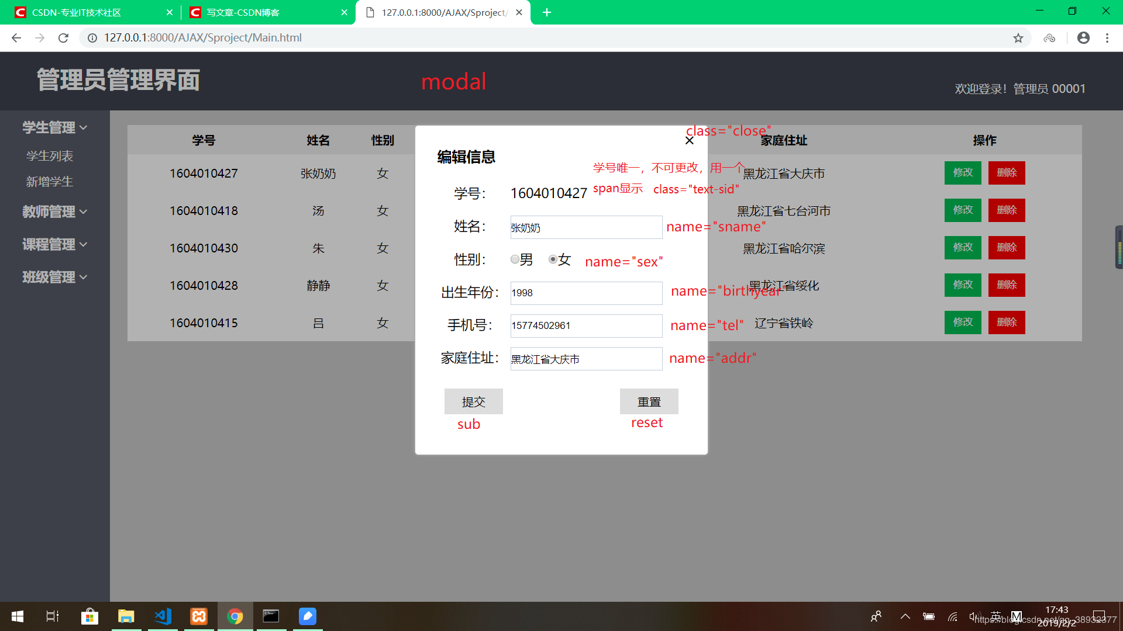Screen dimensions: 1123x631
Task: Reload the page via the refresh icon
Action: pyautogui.click(x=63, y=37)
